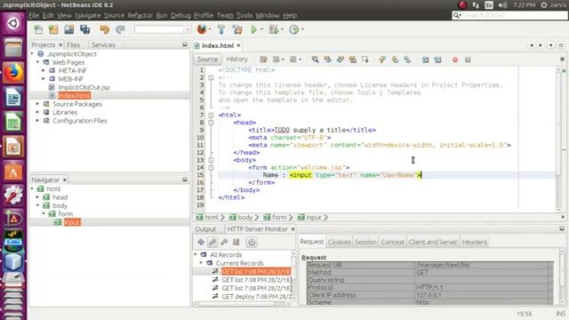Open the File menu

[34, 15]
